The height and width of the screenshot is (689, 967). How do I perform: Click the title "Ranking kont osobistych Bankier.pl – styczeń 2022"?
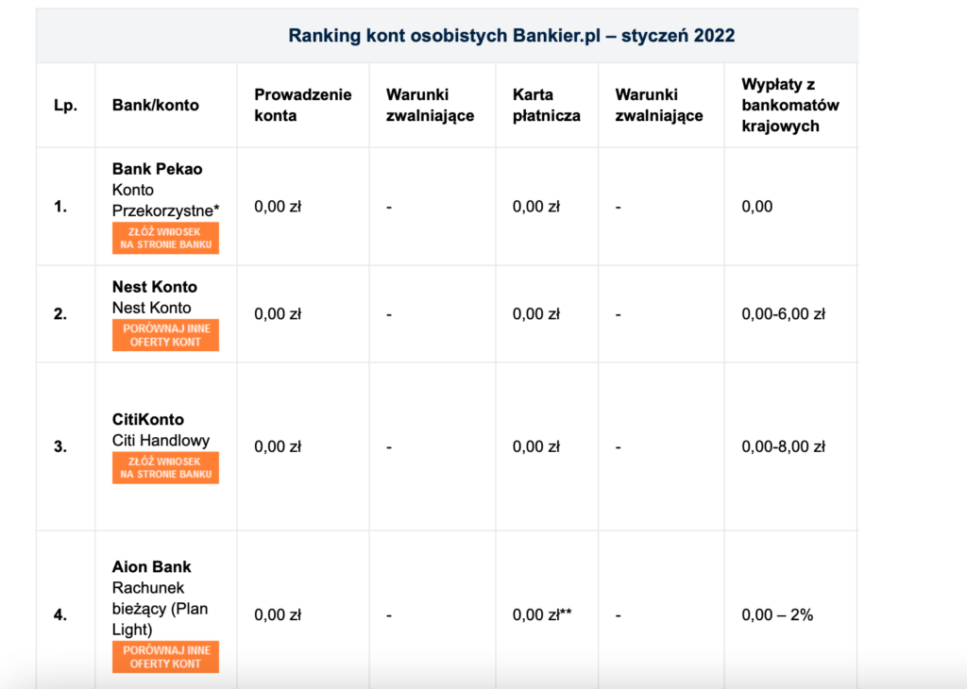[511, 36]
